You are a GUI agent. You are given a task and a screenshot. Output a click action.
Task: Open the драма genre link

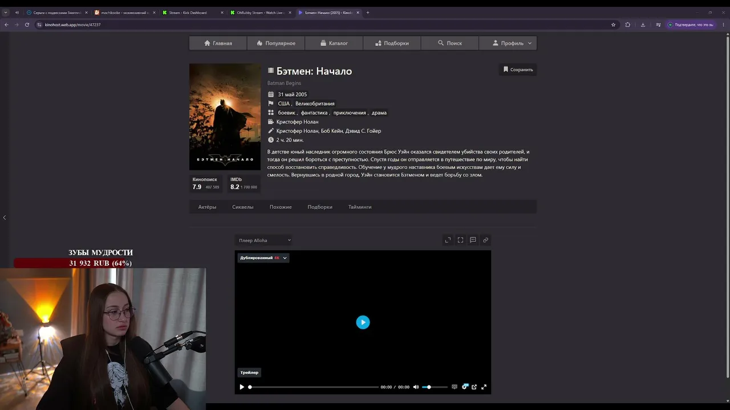point(379,113)
